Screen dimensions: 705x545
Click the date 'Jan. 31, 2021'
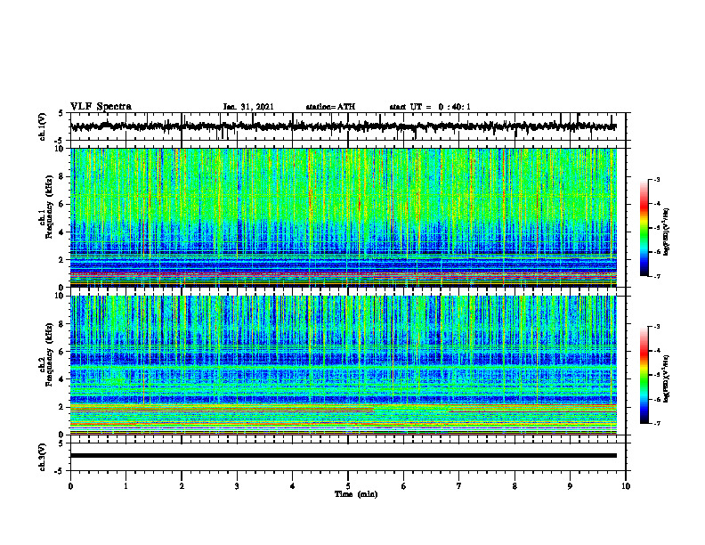(x=248, y=107)
